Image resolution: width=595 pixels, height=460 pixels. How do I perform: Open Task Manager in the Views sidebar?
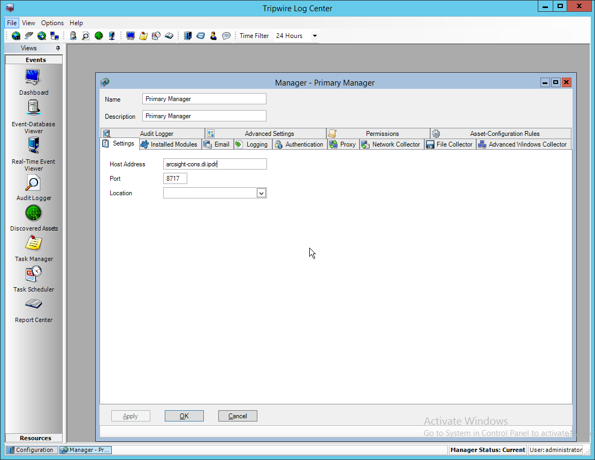click(33, 248)
